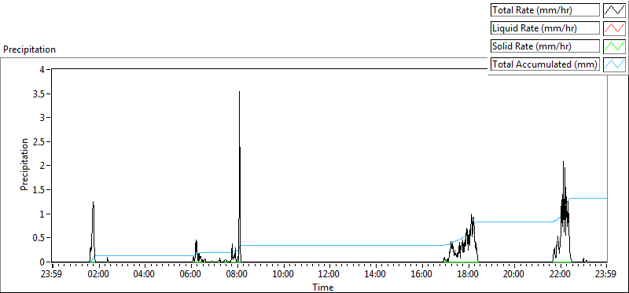
Task: Click the 04:00 time axis label
Action: pos(144,275)
